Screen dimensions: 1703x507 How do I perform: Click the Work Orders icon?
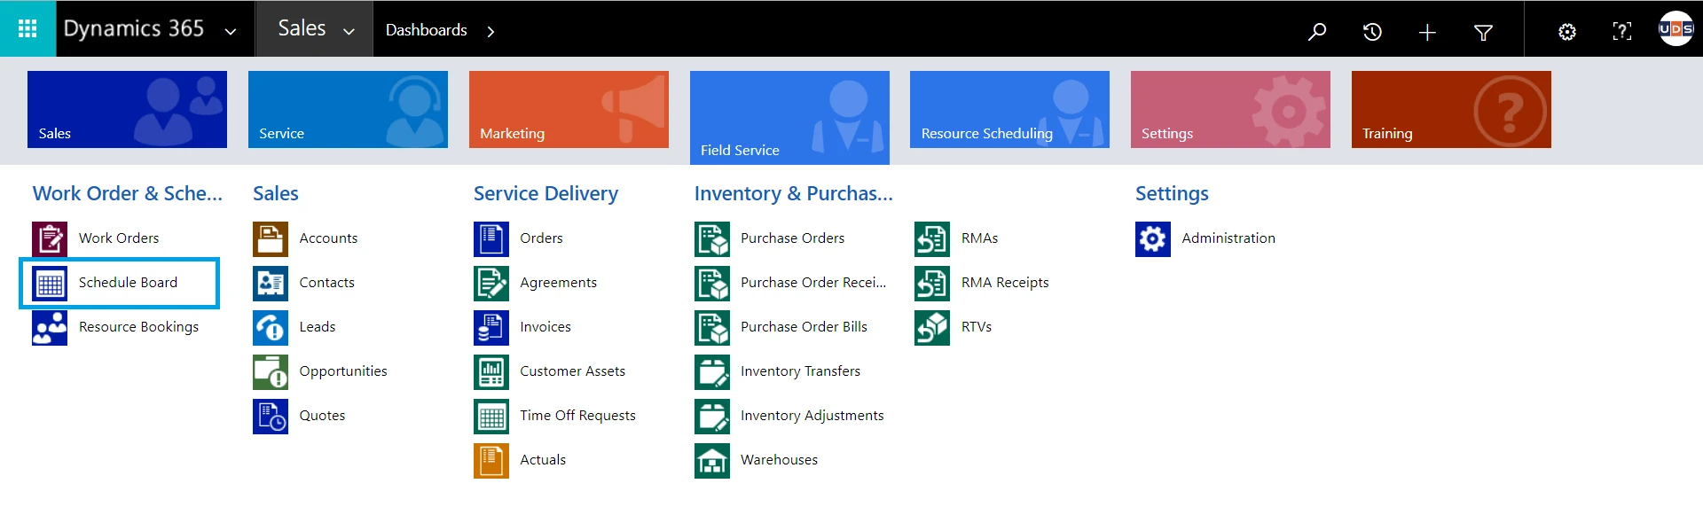coord(50,238)
